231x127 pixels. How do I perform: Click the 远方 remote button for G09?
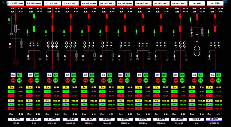85,75
